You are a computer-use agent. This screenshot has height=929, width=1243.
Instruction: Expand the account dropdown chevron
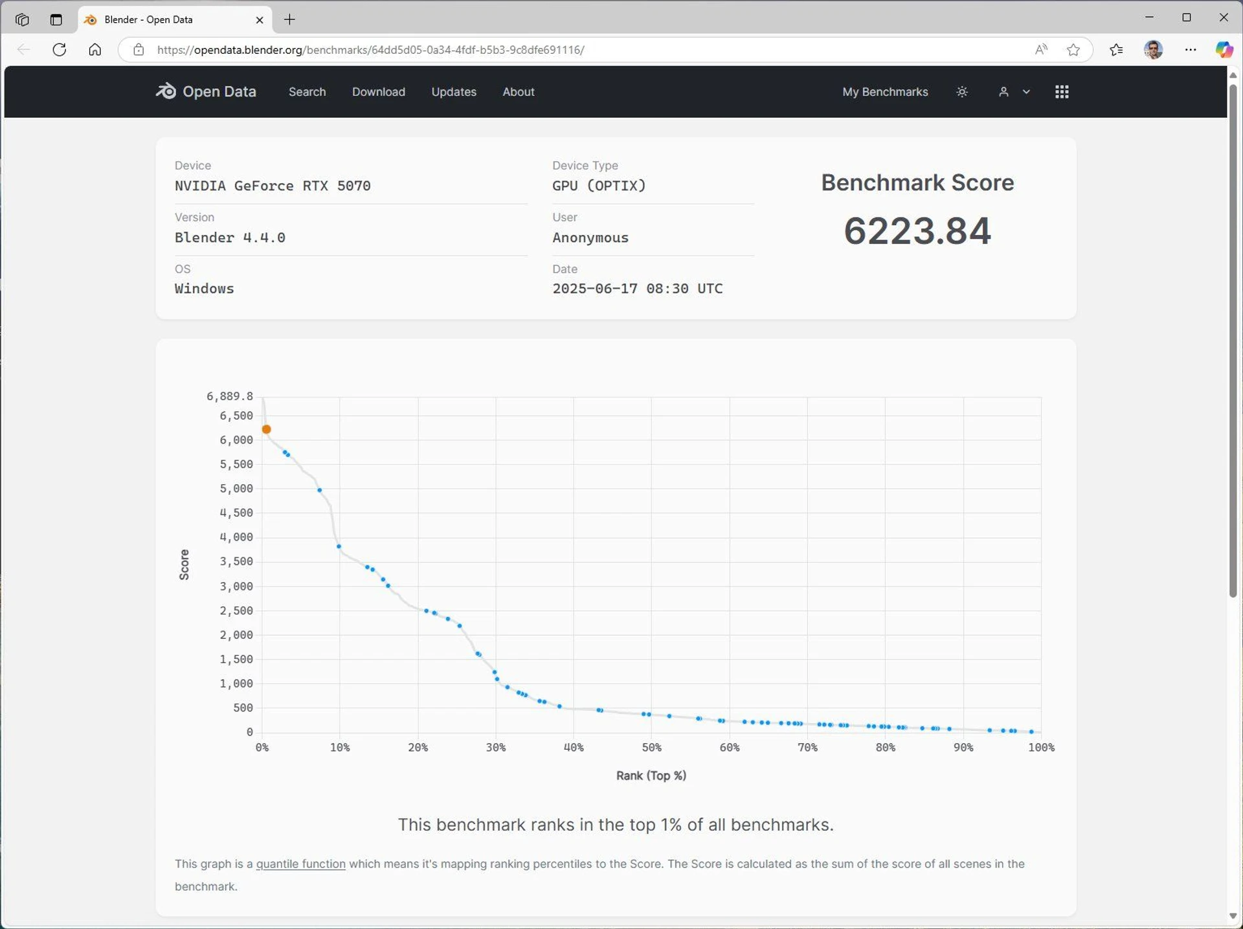(1026, 92)
